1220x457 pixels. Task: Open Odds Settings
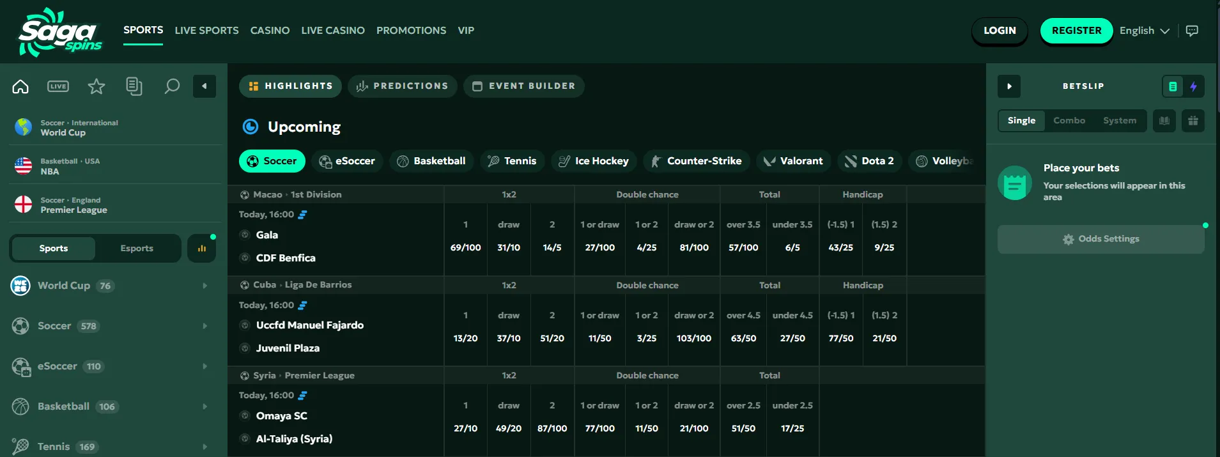point(1101,239)
